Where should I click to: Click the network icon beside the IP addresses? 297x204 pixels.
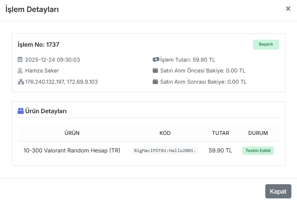21,82
